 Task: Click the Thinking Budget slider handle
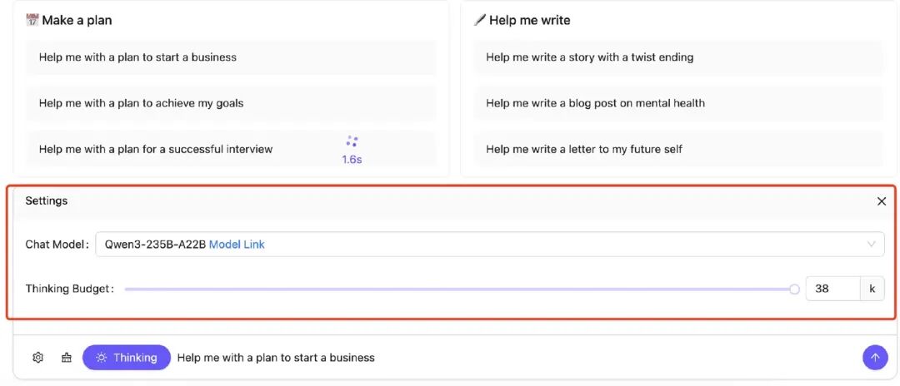pos(794,289)
